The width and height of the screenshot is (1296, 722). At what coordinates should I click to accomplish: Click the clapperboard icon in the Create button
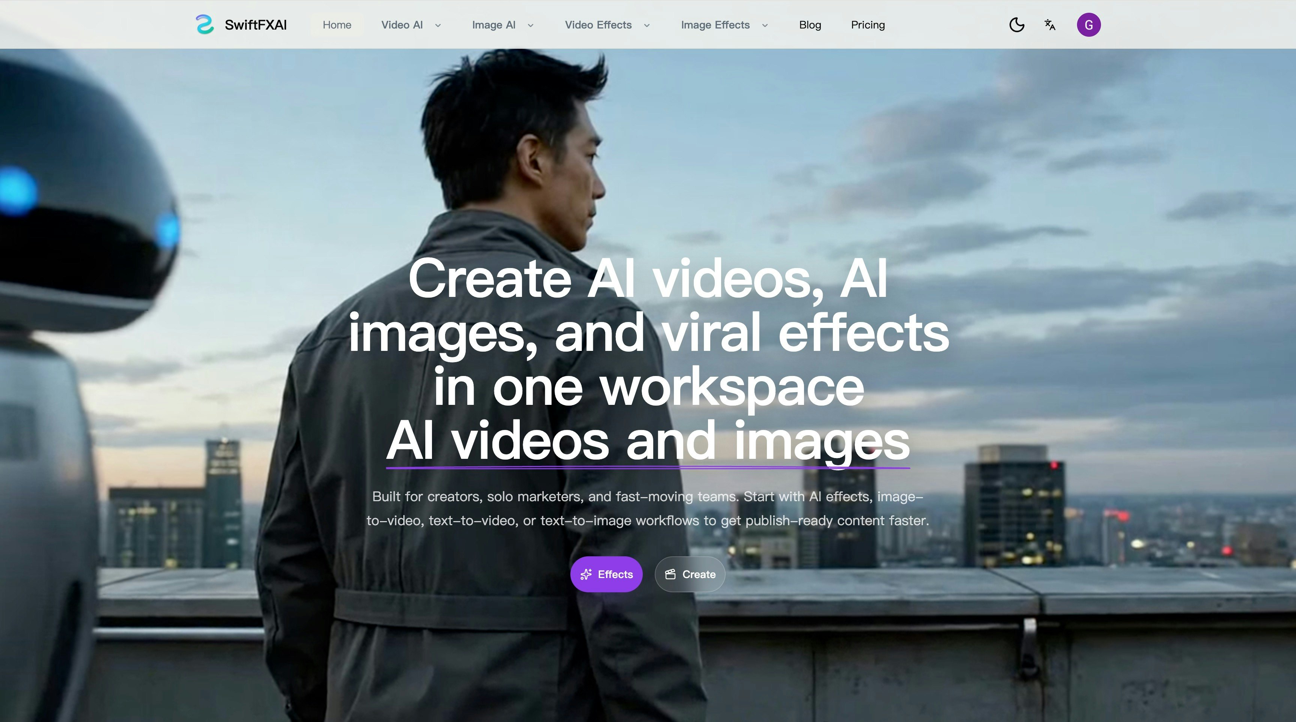click(670, 574)
